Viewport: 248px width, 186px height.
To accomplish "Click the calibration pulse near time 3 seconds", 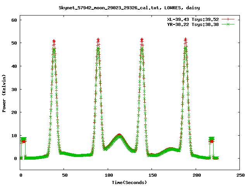I will click(x=24, y=139).
